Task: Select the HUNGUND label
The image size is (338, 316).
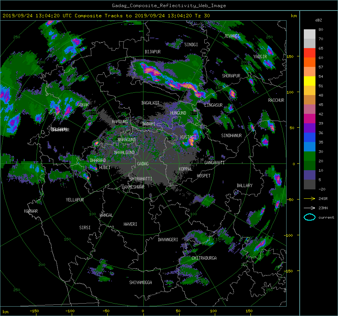Action: coord(178,113)
